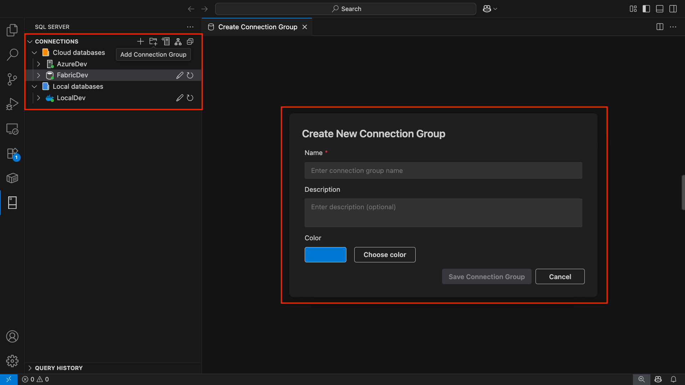Image resolution: width=685 pixels, height=385 pixels.
Task: Click the schema hierarchy icon in Connections toolbar
Action: (178, 41)
